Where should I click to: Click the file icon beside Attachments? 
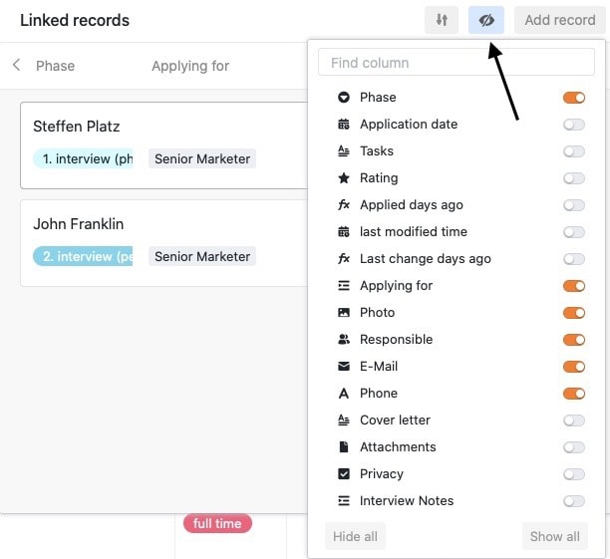click(344, 447)
